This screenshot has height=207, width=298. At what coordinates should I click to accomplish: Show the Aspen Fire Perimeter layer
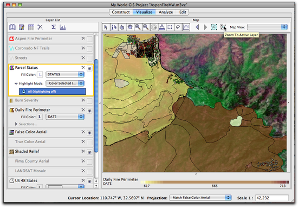[89, 39]
